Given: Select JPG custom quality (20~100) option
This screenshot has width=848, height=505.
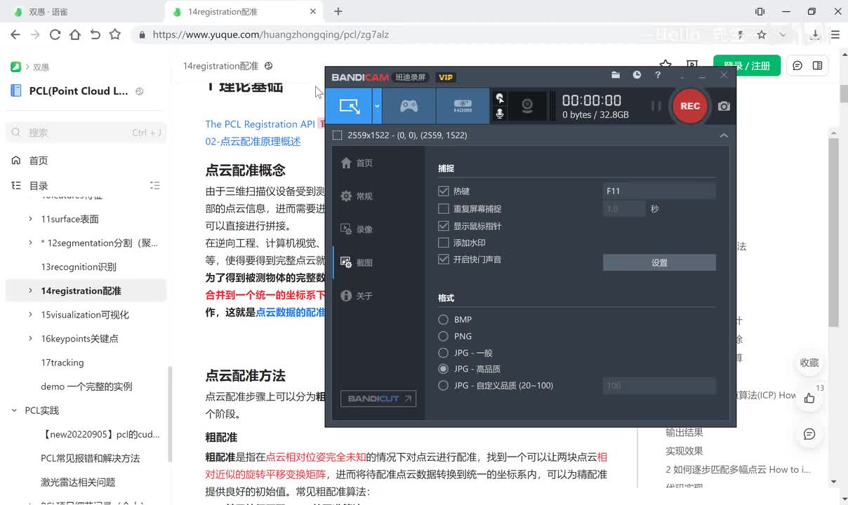Looking at the screenshot, I should coord(443,386).
